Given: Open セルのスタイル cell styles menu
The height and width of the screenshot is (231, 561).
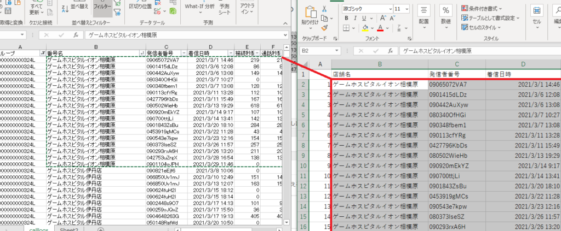Looking at the screenshot, I should [481, 27].
